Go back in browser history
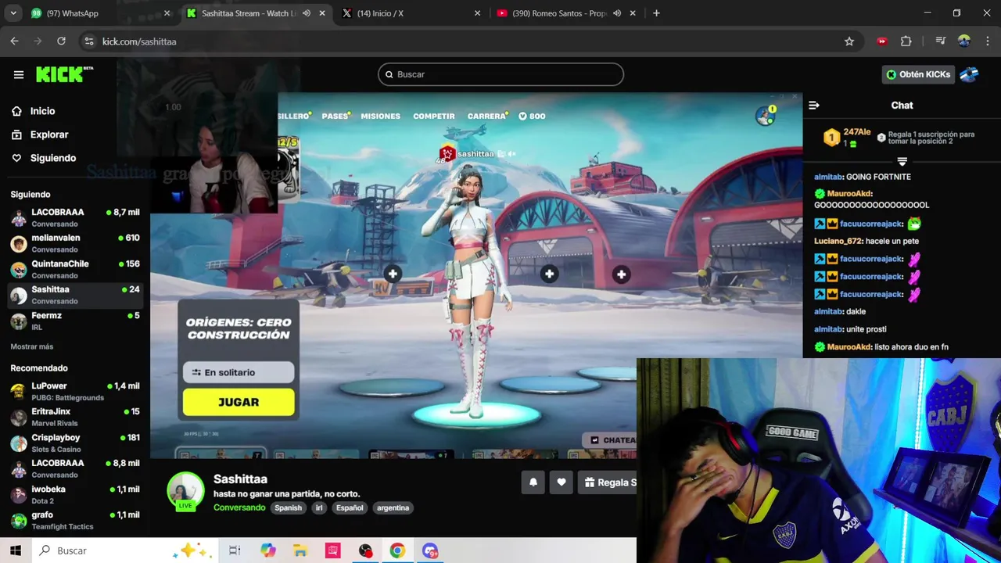1001x563 pixels. (x=15, y=41)
